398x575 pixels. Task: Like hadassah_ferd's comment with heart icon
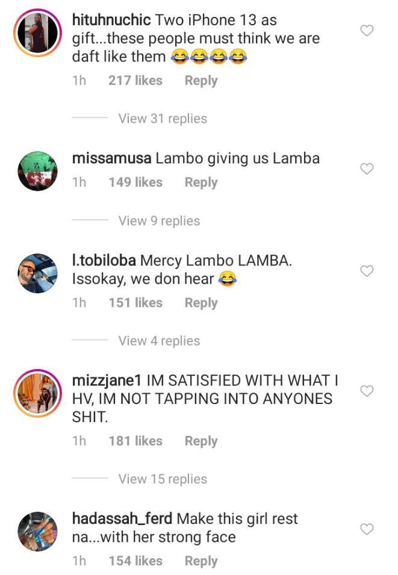pyautogui.click(x=367, y=529)
